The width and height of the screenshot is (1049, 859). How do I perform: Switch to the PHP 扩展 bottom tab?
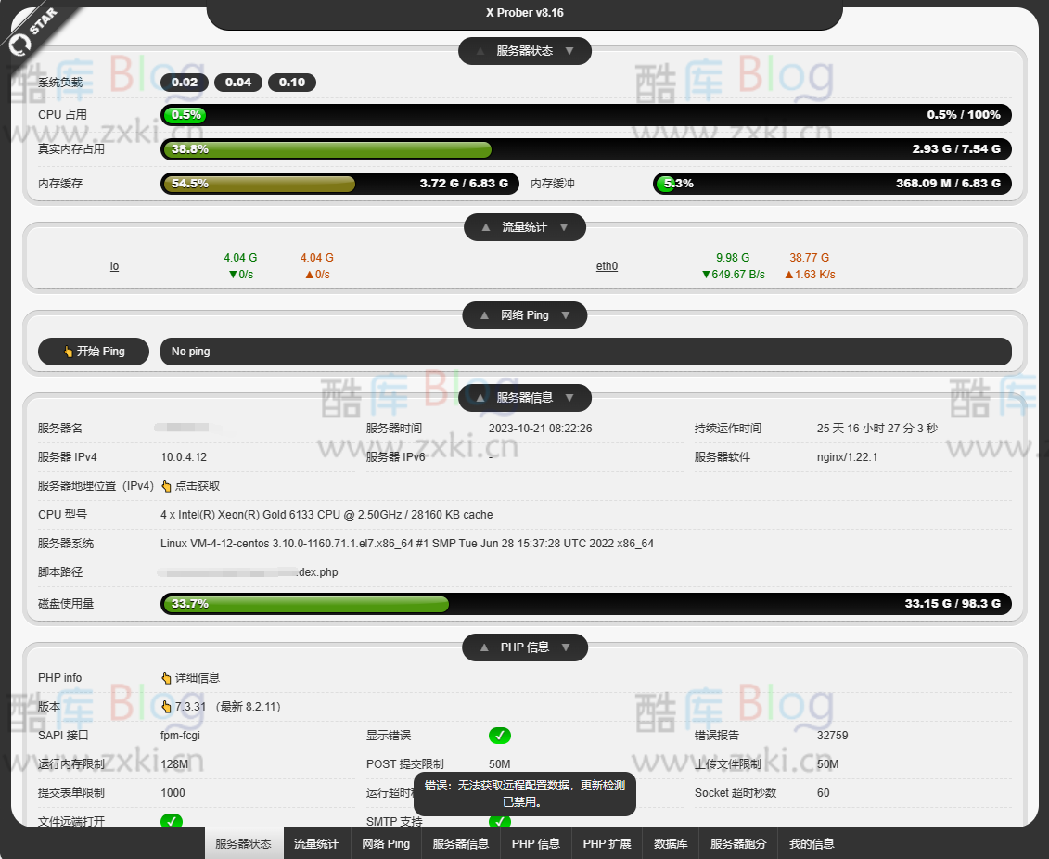click(607, 844)
